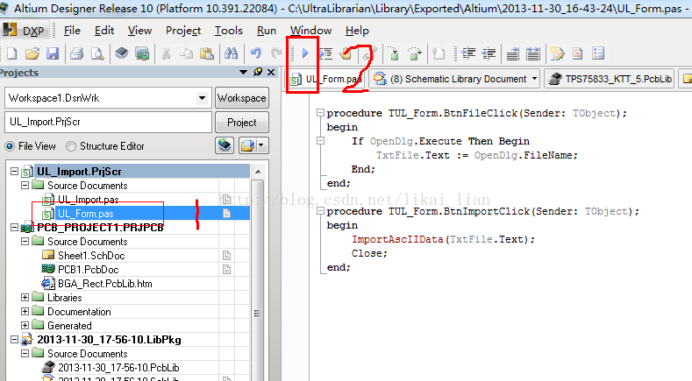Click the Projects tree scrollbar up arrow
Image resolution: width=692 pixels, height=381 pixels.
258,171
